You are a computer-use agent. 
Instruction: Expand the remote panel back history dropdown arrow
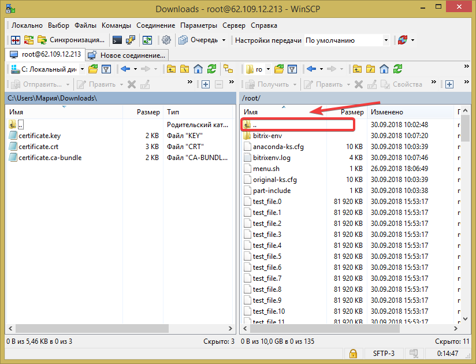pos(322,69)
